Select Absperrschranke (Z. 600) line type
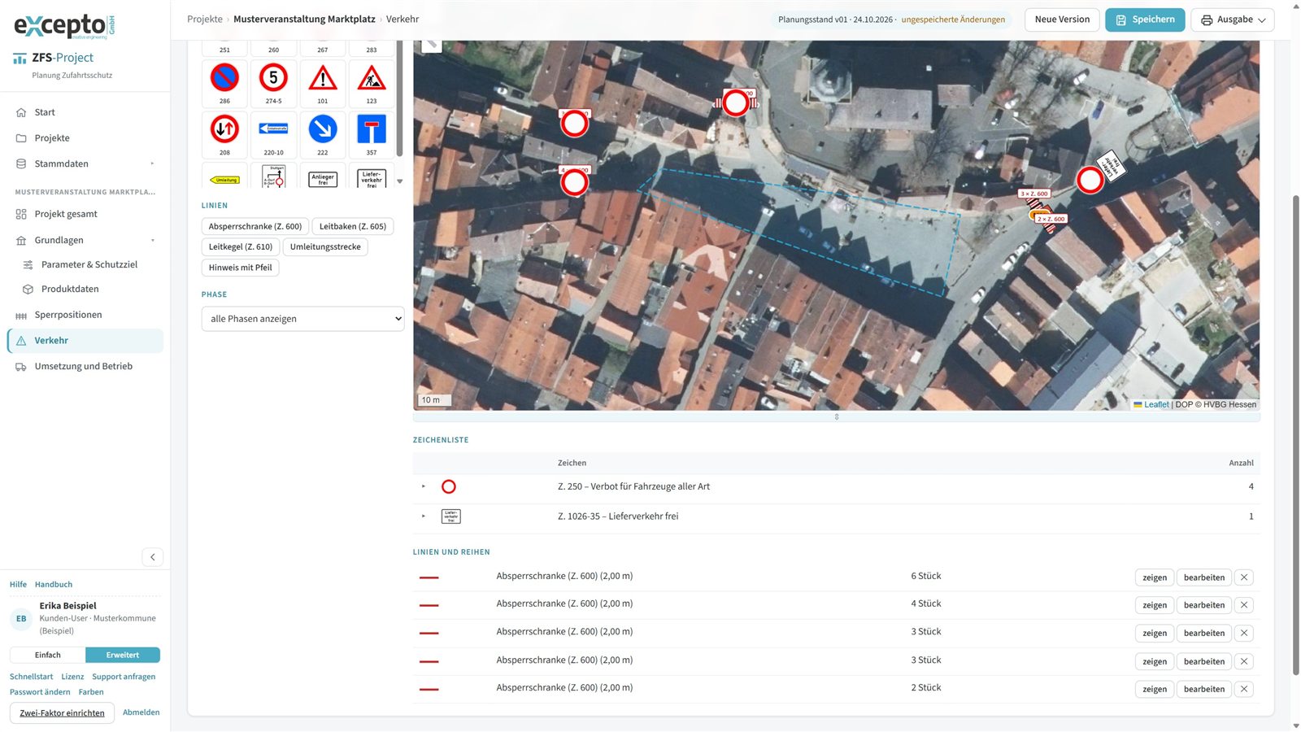Screen dimensions: 1301x732 point(255,226)
